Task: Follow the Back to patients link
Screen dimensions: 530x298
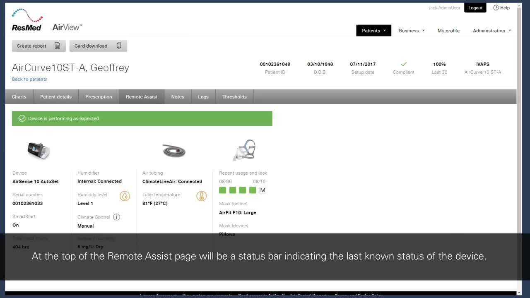Action: (29, 79)
